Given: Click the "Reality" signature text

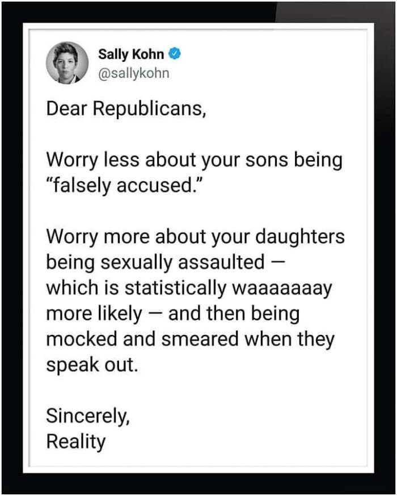Looking at the screenshot, I should click(76, 441).
